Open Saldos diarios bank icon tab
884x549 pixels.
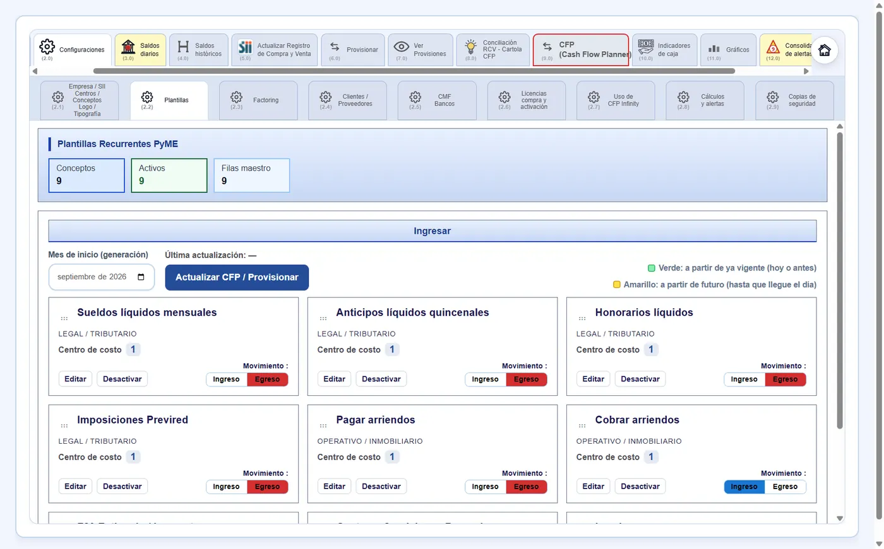[x=128, y=47]
